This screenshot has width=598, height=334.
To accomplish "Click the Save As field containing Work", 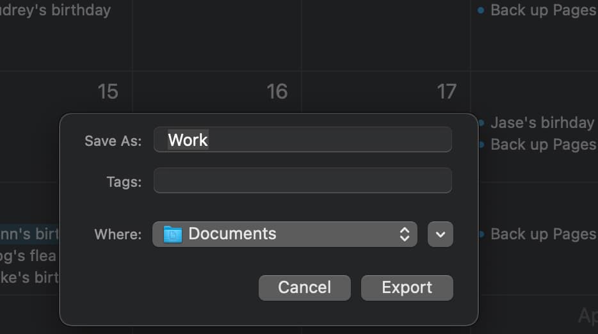I will (302, 139).
